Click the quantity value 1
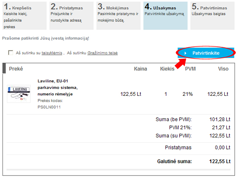 (165, 94)
